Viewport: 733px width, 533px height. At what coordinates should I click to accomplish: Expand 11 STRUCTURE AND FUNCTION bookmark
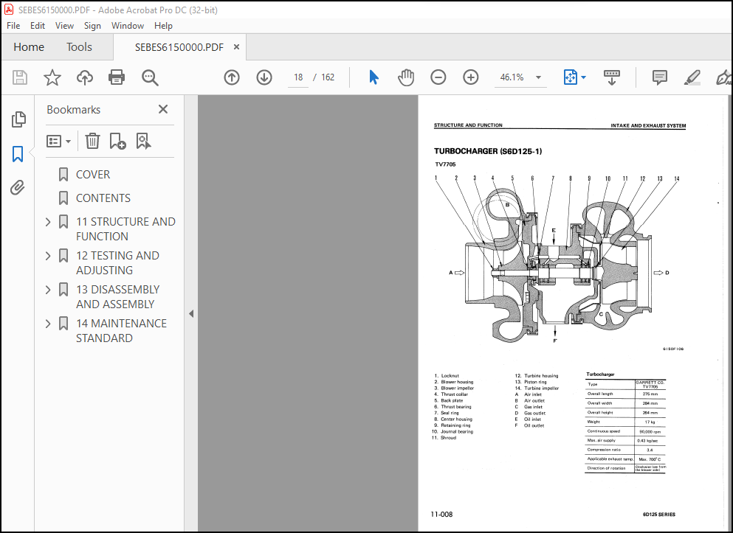[48, 222]
